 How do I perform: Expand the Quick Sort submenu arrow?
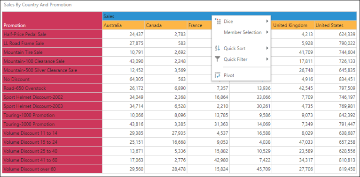[267, 48]
